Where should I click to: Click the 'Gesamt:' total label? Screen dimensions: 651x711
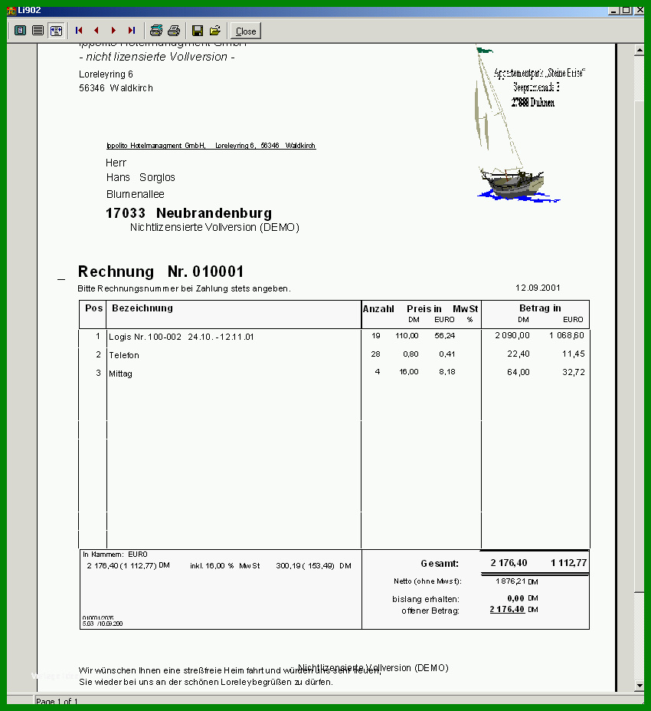(440, 563)
